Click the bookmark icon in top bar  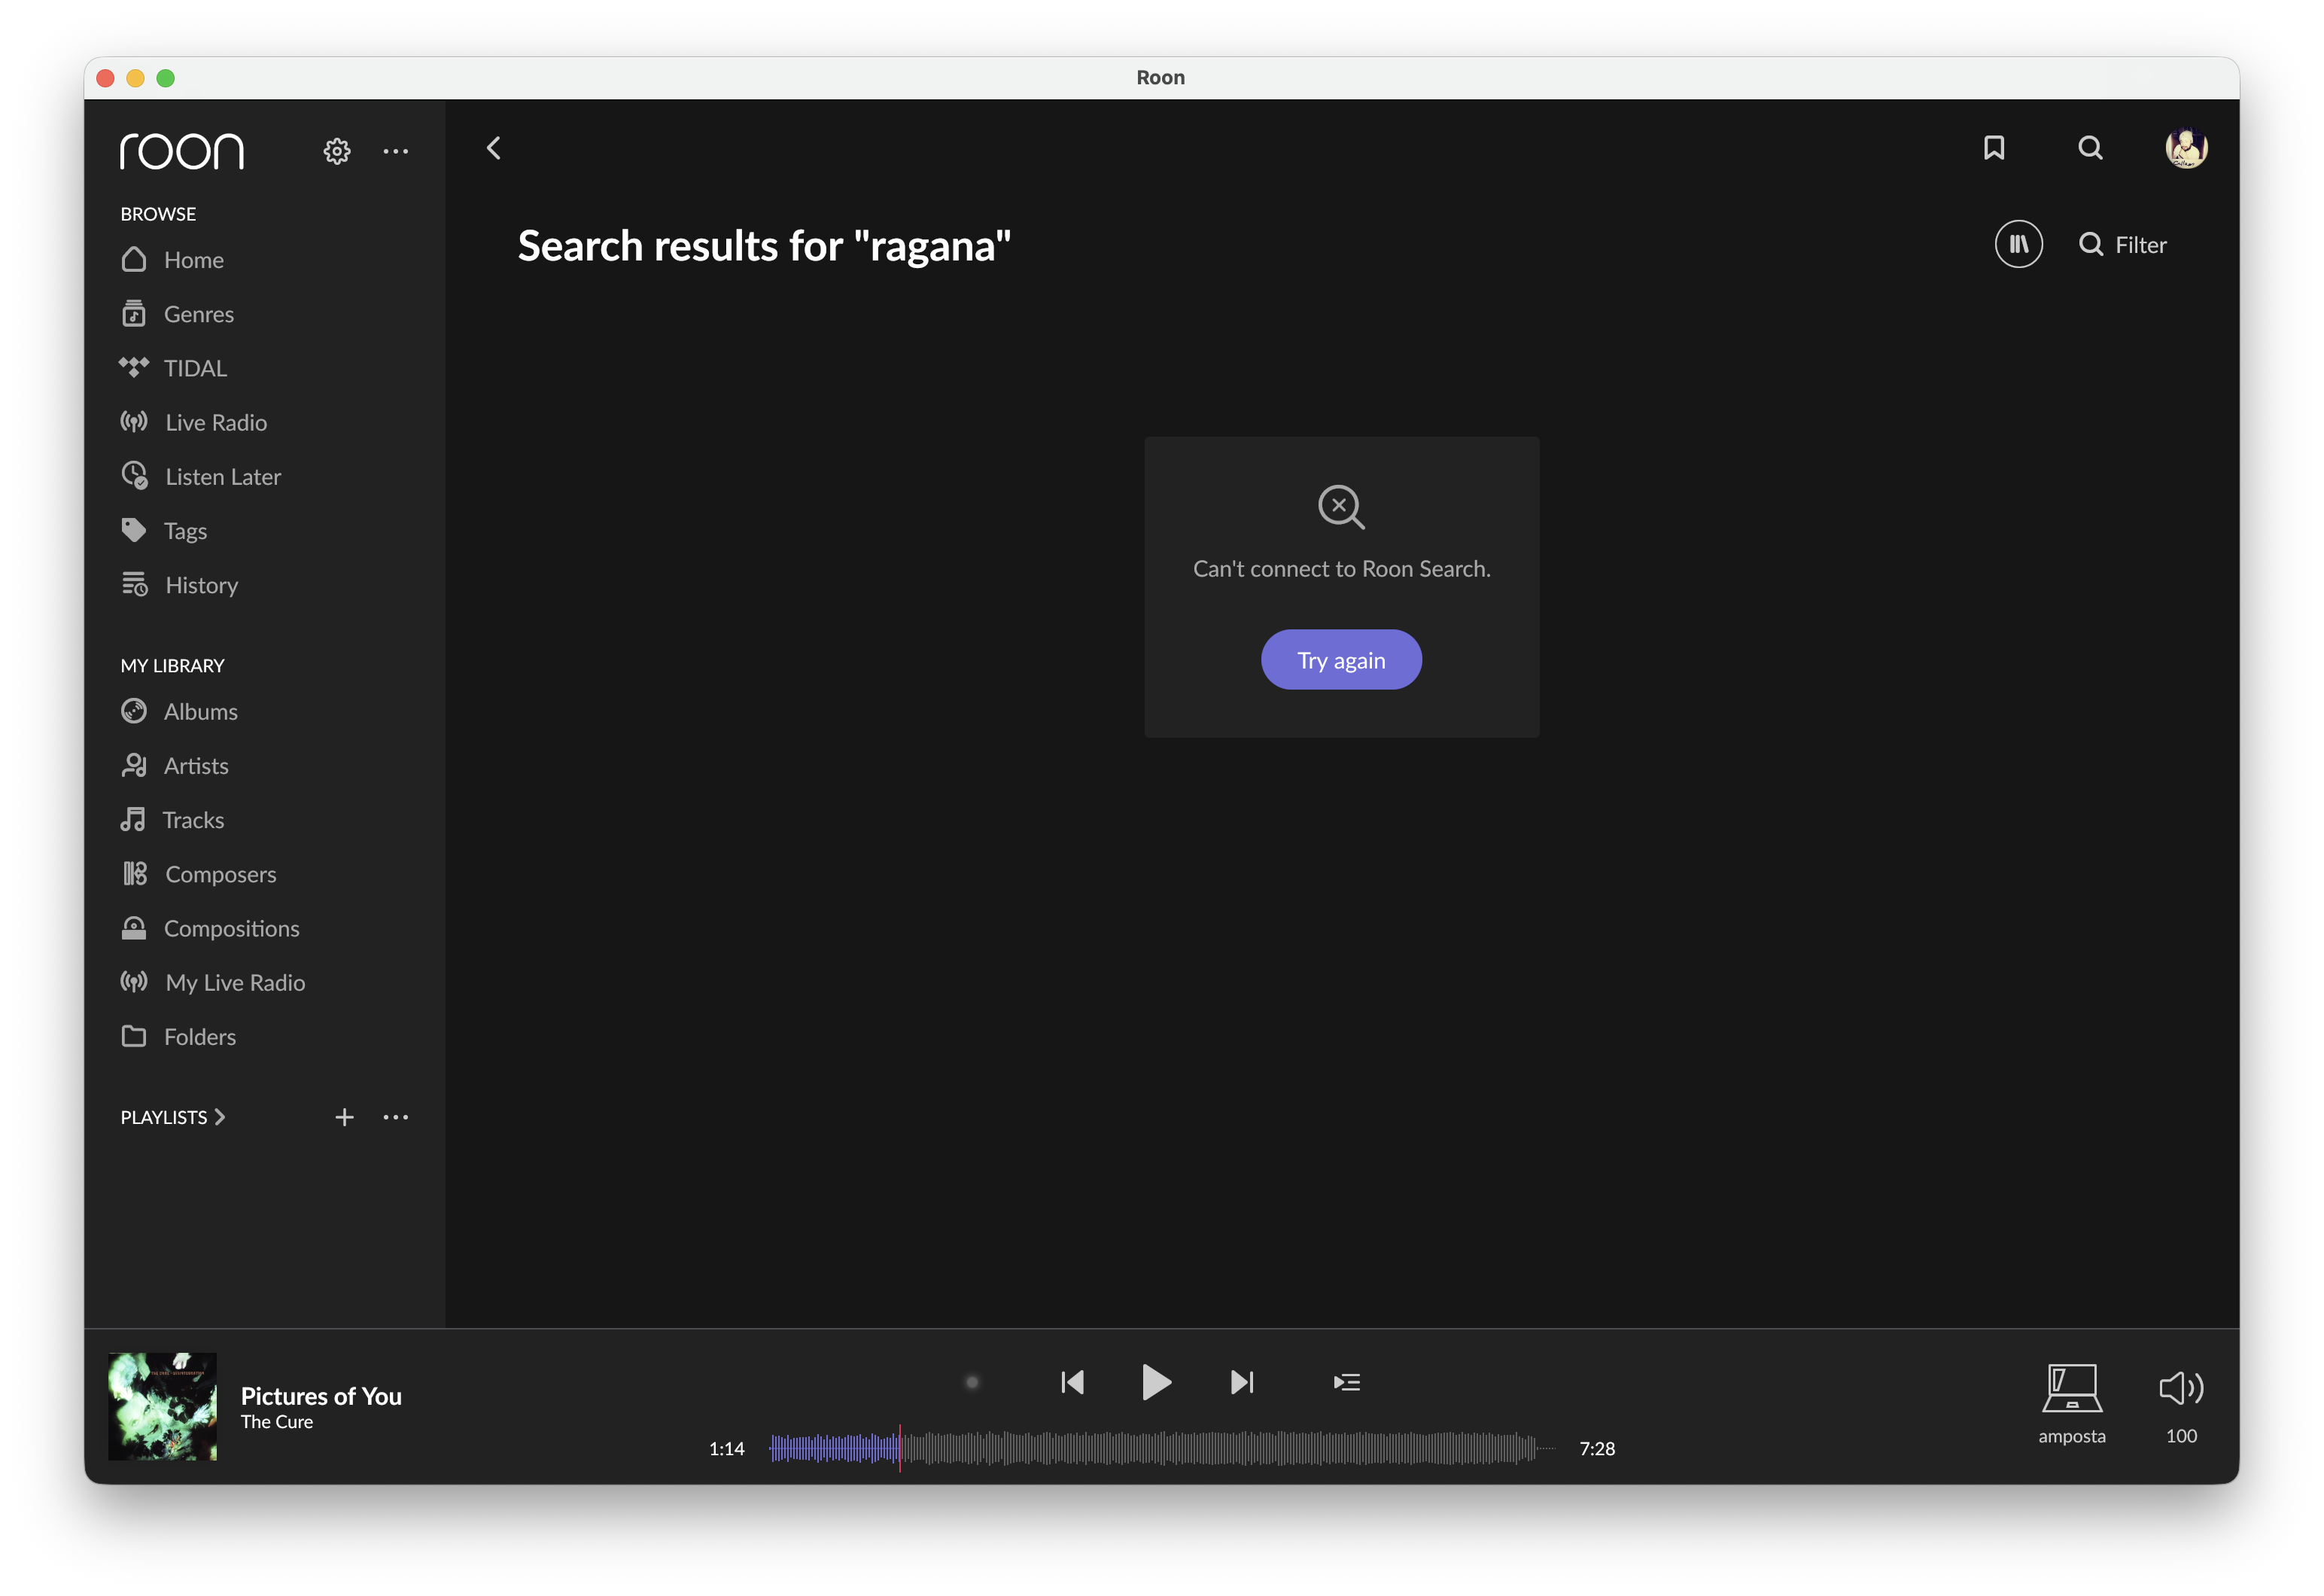(1994, 148)
